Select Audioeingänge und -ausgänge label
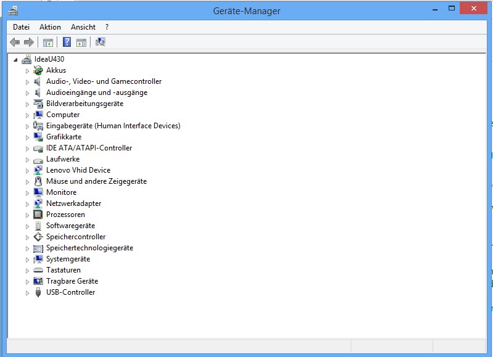The height and width of the screenshot is (357, 493). (x=97, y=92)
